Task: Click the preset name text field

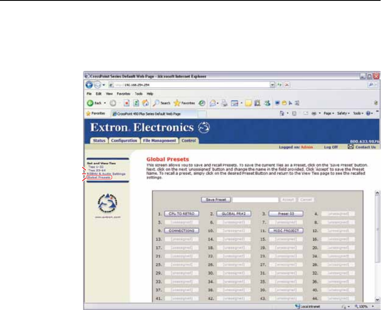Action: click(255, 199)
